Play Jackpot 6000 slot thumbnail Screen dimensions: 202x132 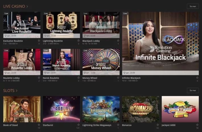click(180, 109)
